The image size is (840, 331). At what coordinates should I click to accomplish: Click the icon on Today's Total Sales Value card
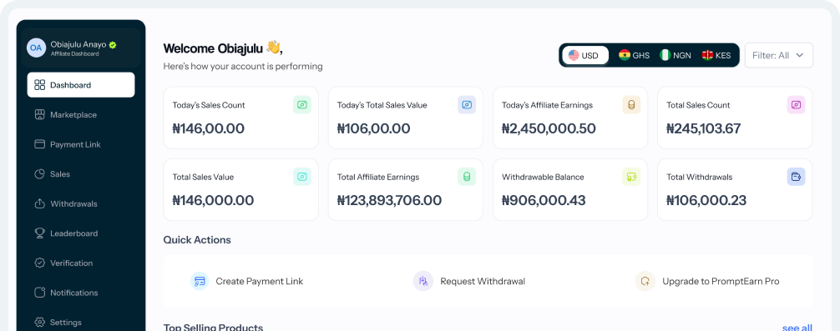467,105
